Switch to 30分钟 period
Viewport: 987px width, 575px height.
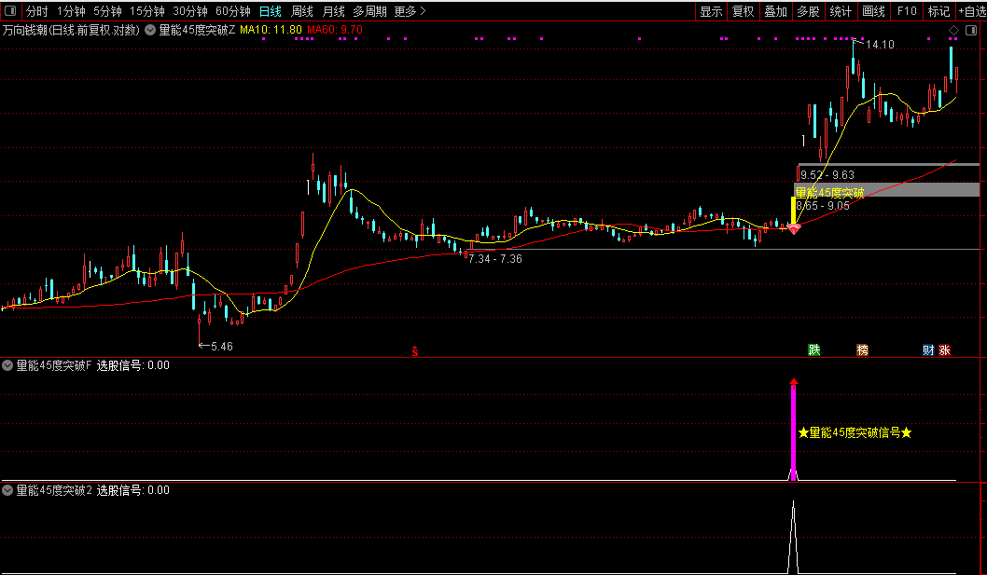coord(190,11)
